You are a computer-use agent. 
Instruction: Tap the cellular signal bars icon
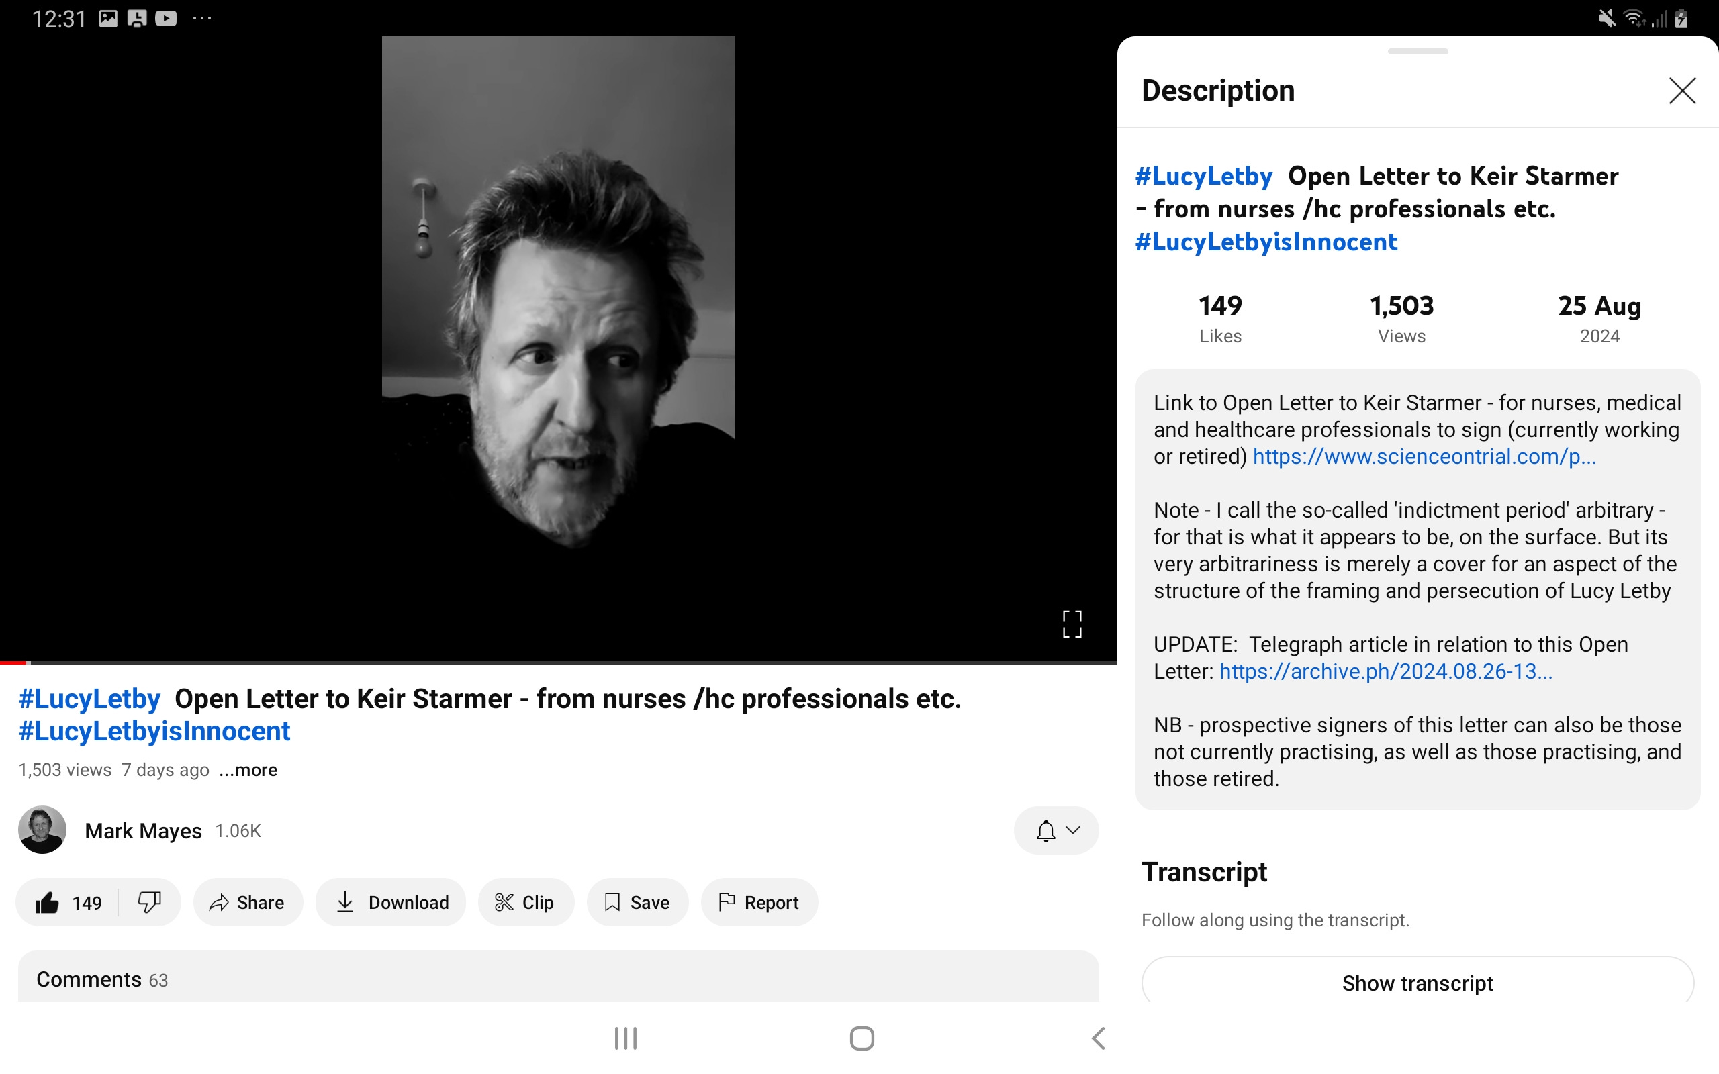click(x=1659, y=19)
